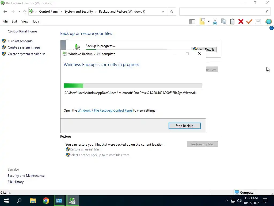Go back using the back arrow
The width and height of the screenshot is (274, 206).
[x=5, y=12]
